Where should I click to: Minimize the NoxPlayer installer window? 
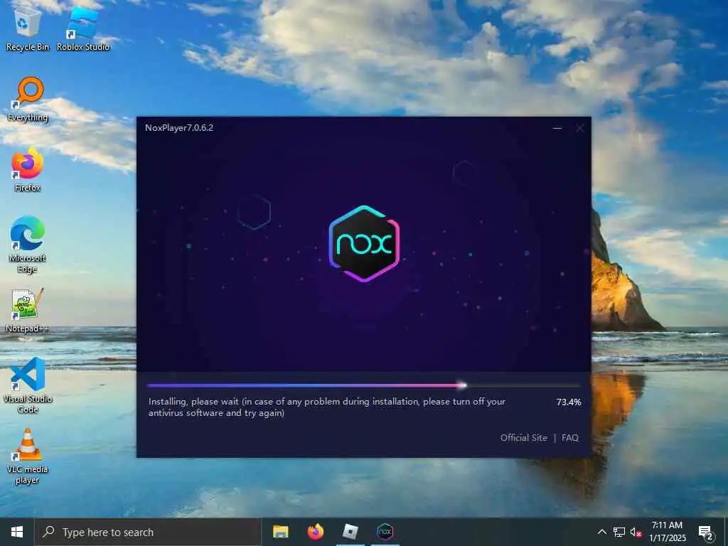click(x=557, y=128)
